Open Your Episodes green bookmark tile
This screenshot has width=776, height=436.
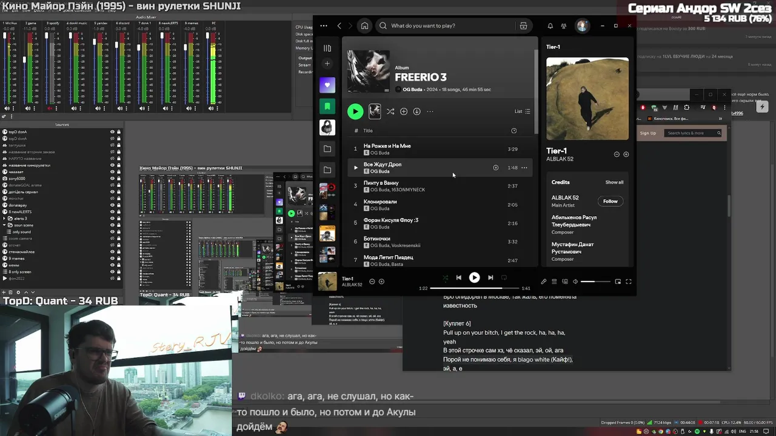(327, 107)
